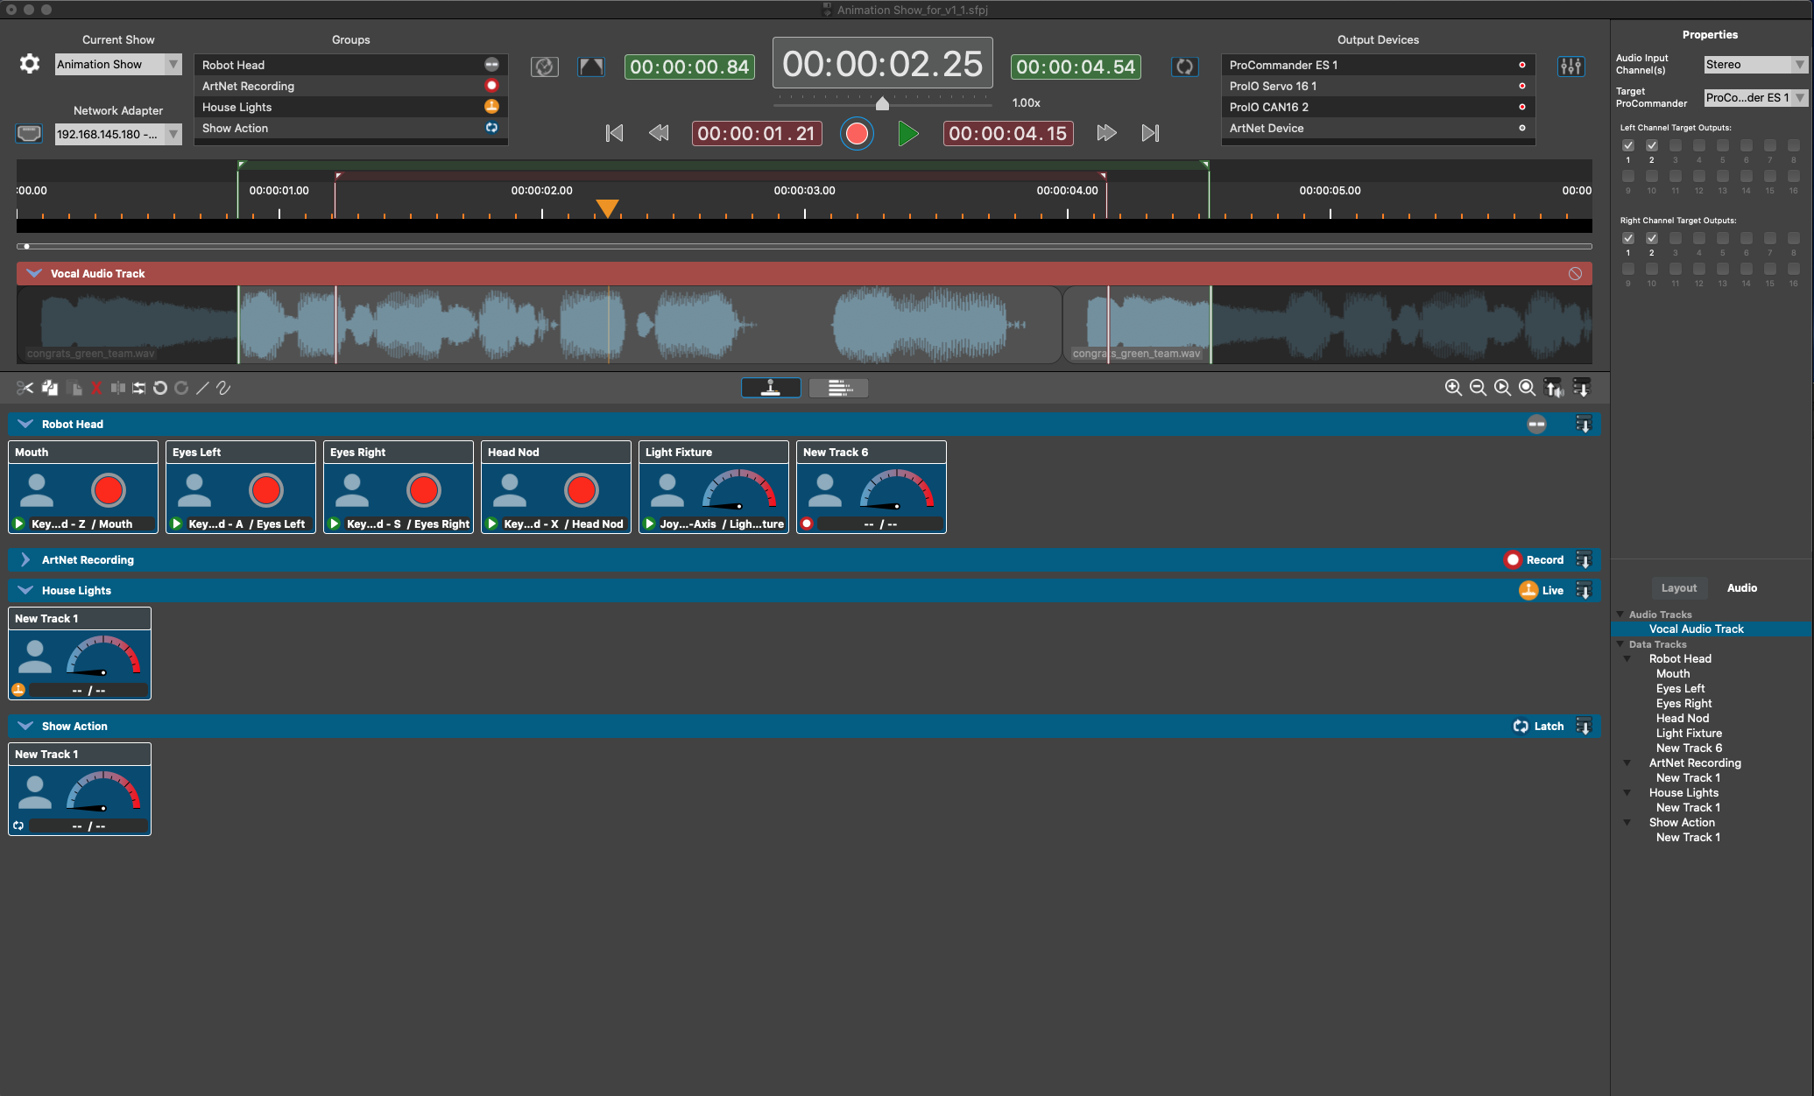
Task: Click the zoom-to-fit magnifier icon
Action: coord(1527,388)
